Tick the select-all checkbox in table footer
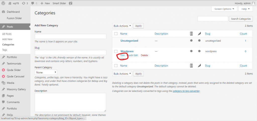The width and height of the screenshot is (257, 121). [x=116, y=66]
